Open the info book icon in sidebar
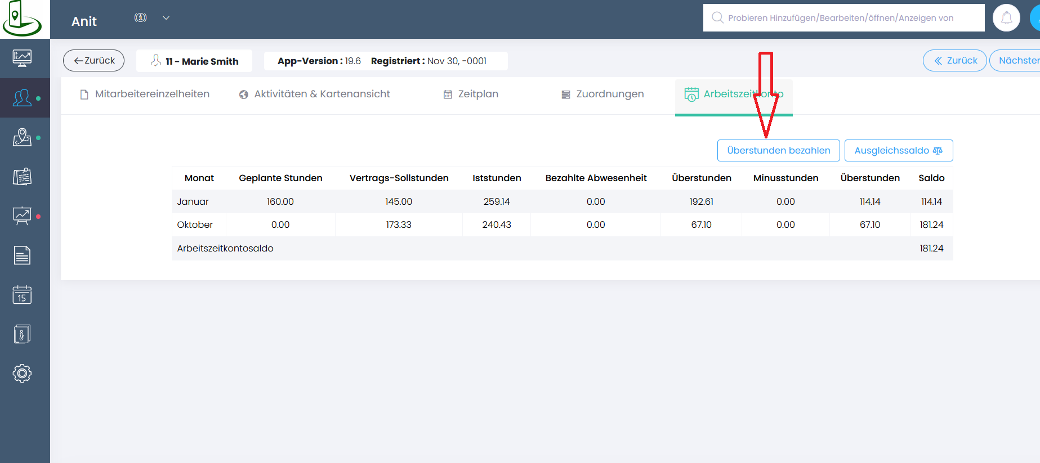 click(x=22, y=334)
